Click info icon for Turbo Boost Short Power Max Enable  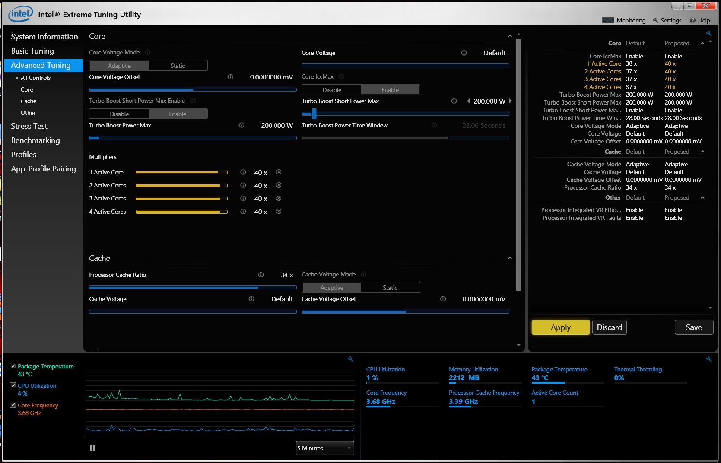point(193,101)
